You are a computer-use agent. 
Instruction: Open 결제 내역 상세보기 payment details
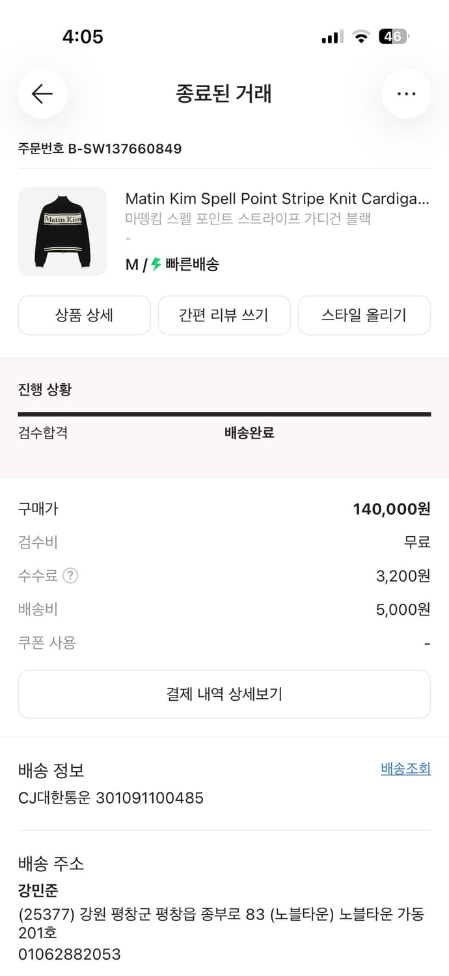click(x=224, y=694)
